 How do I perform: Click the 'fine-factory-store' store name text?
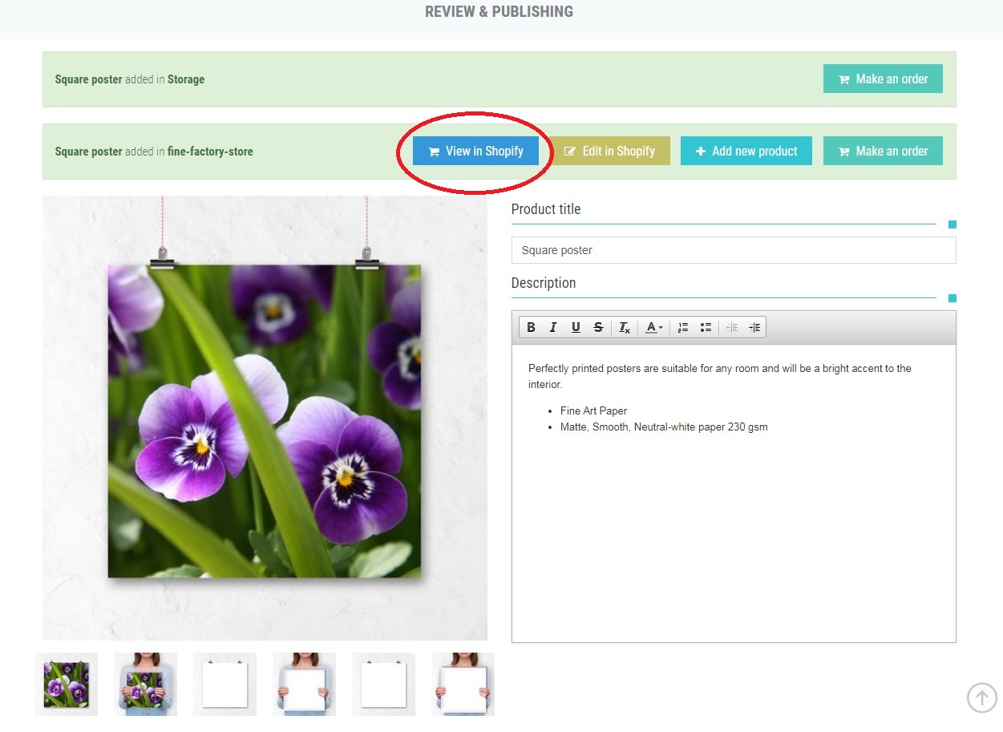coord(210,152)
